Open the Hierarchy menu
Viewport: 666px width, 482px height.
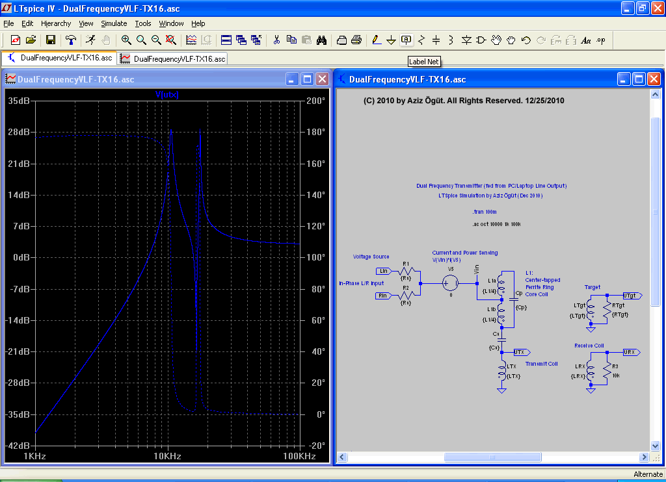[56, 23]
